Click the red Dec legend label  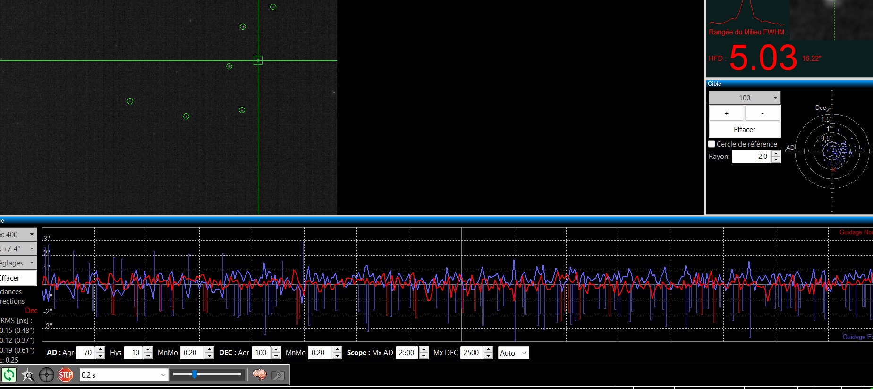[31, 311]
